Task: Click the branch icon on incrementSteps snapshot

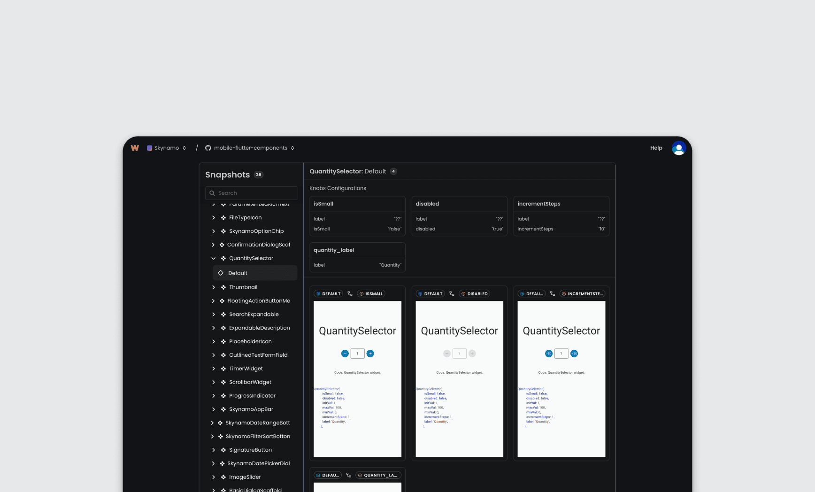Action: click(553, 294)
